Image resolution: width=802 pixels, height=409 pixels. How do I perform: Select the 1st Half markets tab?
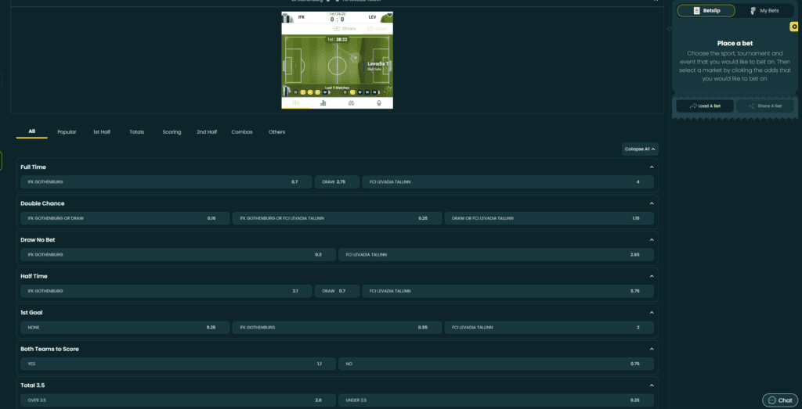coord(102,132)
